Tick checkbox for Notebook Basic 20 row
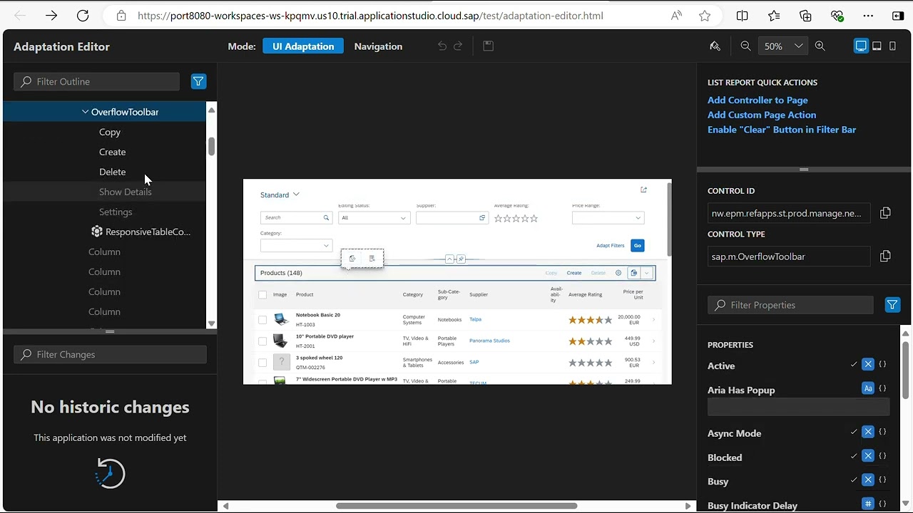 (x=262, y=320)
